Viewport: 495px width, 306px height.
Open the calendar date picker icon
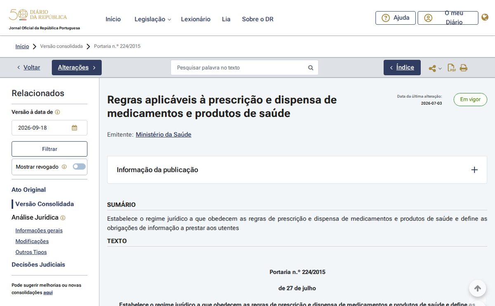74,128
